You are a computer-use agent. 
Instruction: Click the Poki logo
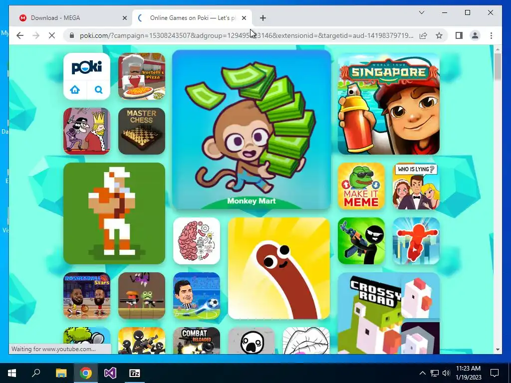point(87,67)
